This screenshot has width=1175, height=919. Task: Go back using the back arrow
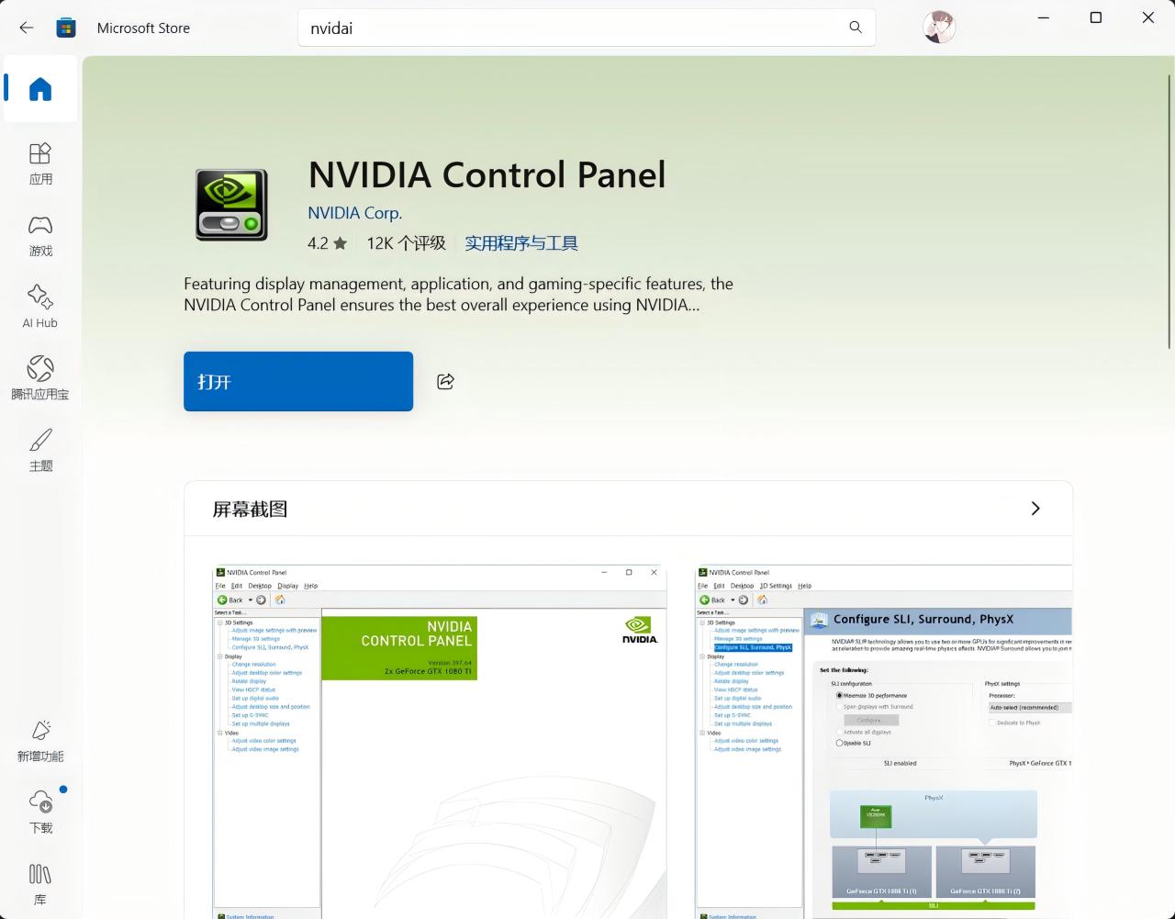pyautogui.click(x=27, y=28)
